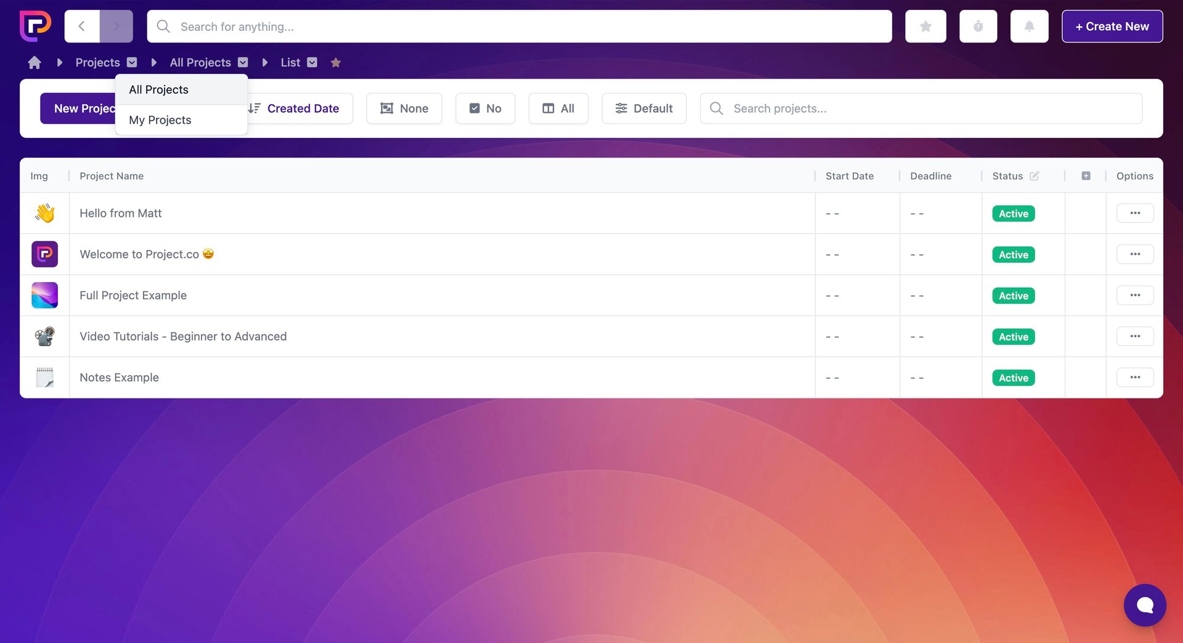Click the Full Project Example thumbnail
Viewport: 1183px width, 643px height.
click(x=45, y=296)
